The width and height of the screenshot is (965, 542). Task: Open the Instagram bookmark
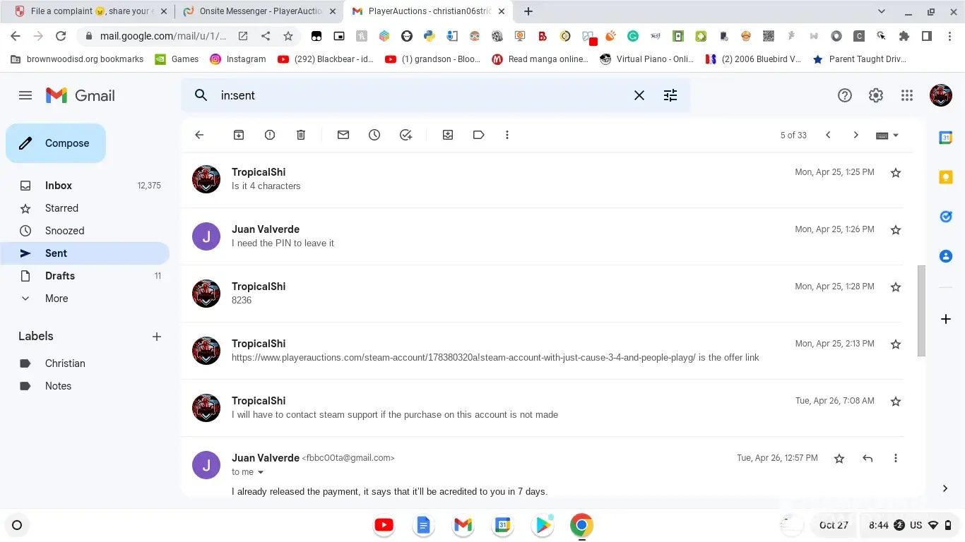[x=238, y=59]
